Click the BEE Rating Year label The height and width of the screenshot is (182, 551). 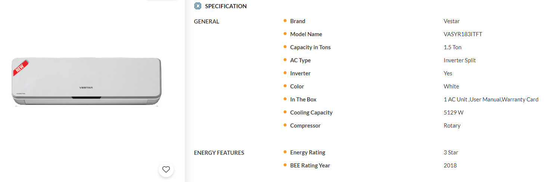[x=310, y=166]
